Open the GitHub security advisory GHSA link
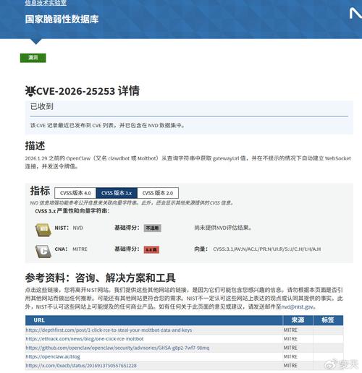Image resolution: width=362 pixels, height=373 pixels. [117, 348]
